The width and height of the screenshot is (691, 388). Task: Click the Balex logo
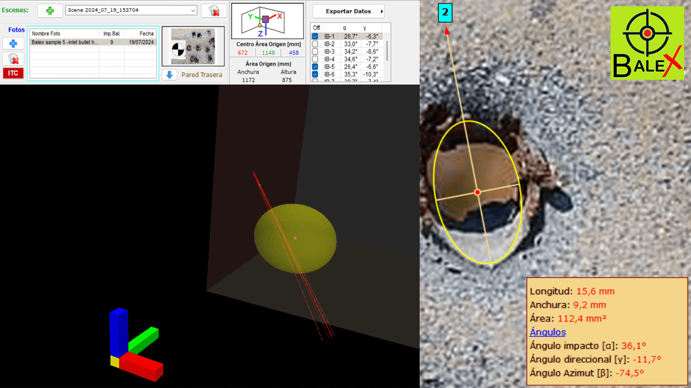pyautogui.click(x=647, y=43)
